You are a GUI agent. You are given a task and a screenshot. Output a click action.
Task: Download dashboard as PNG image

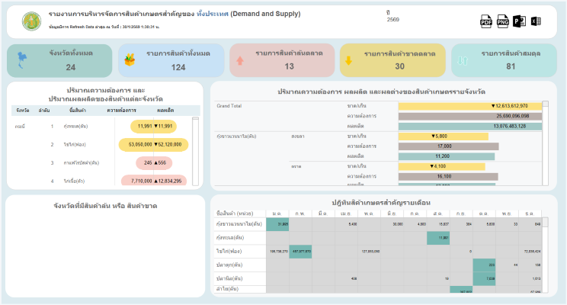coord(503,21)
